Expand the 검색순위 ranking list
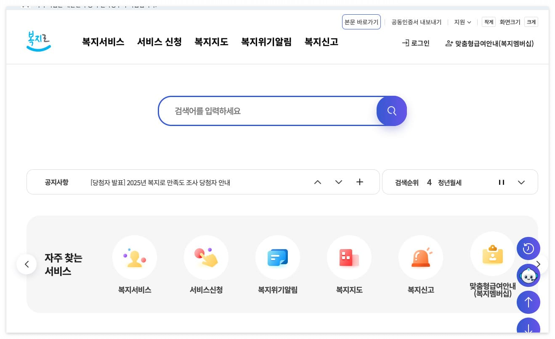555x339 pixels. coord(521,182)
